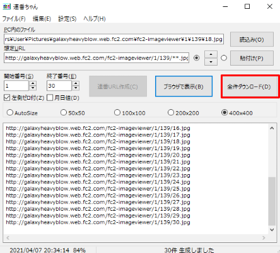The image size is (280, 253).
Task: Click the status bar date 2021/04/07 20:34:14
Action: coord(40,250)
